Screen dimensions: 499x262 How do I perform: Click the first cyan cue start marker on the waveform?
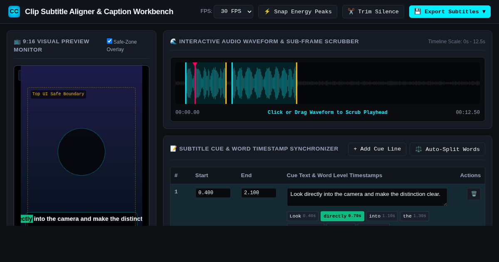(186, 83)
